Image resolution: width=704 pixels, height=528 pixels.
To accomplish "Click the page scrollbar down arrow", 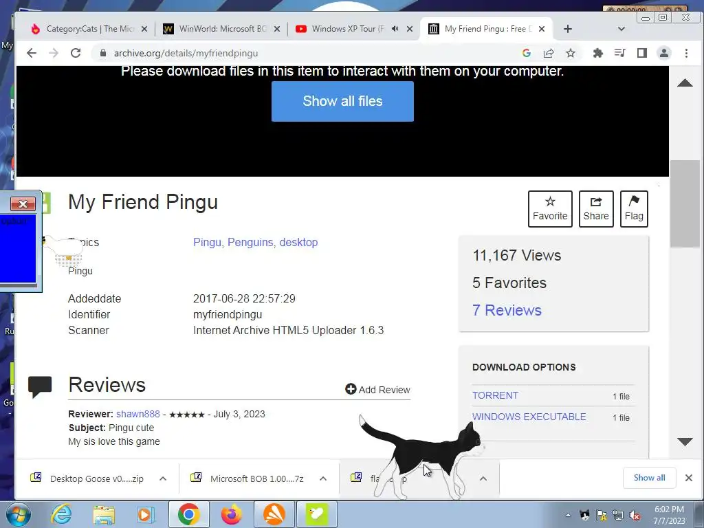I will tap(685, 441).
